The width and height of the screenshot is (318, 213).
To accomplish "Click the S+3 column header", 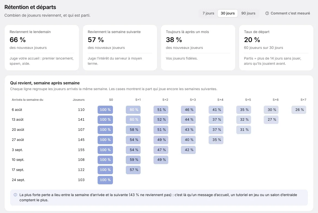I will (x=193, y=100).
